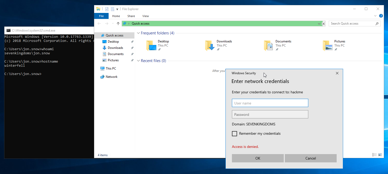
Task: Click the User name field in credentials dialog
Action: pyautogui.click(x=270, y=103)
